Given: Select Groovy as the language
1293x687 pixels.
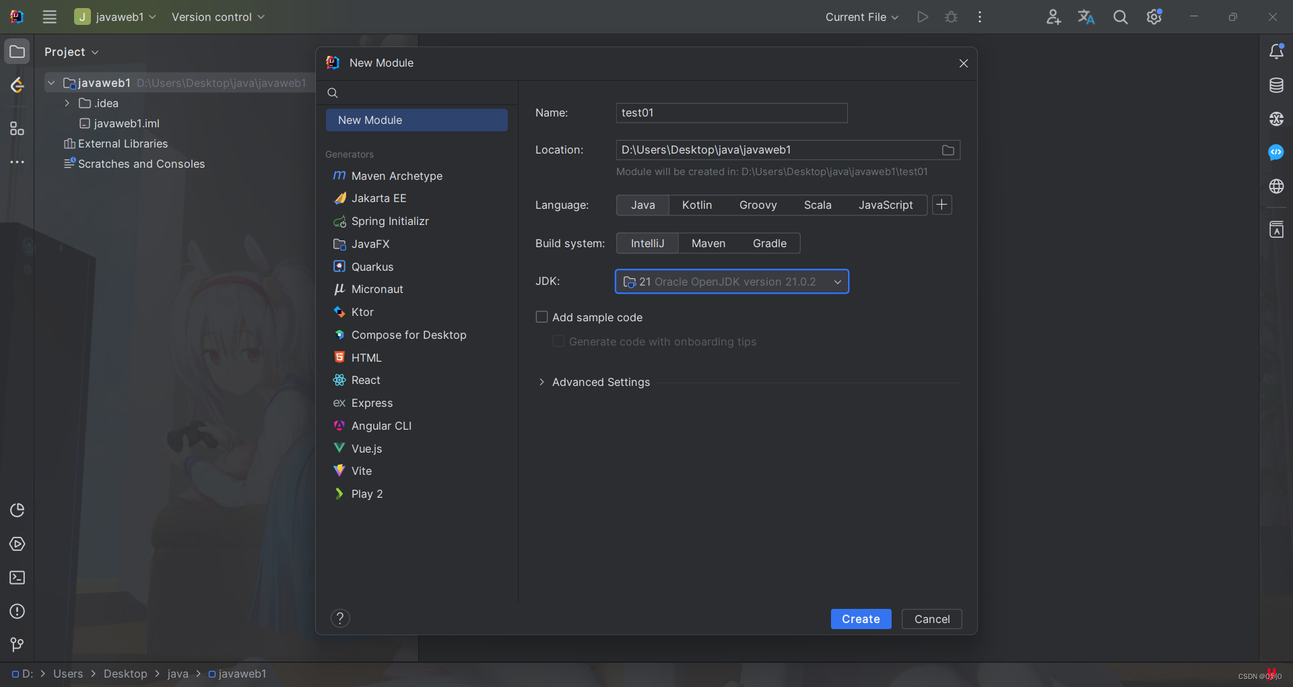Looking at the screenshot, I should (x=758, y=205).
